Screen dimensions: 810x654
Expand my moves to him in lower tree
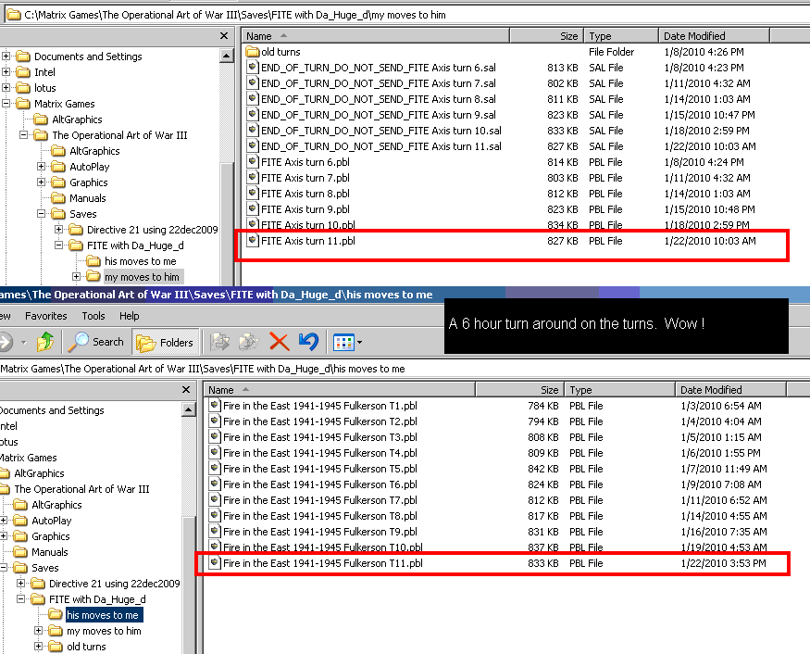(x=38, y=630)
